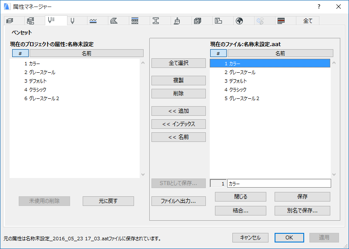Select 2 グレースケール in project list
Screen dimensions: 349x249
[x=74, y=72]
